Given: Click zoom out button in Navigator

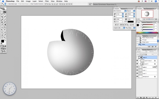Looking at the screenshot, I should pyautogui.click(x=144, y=19).
